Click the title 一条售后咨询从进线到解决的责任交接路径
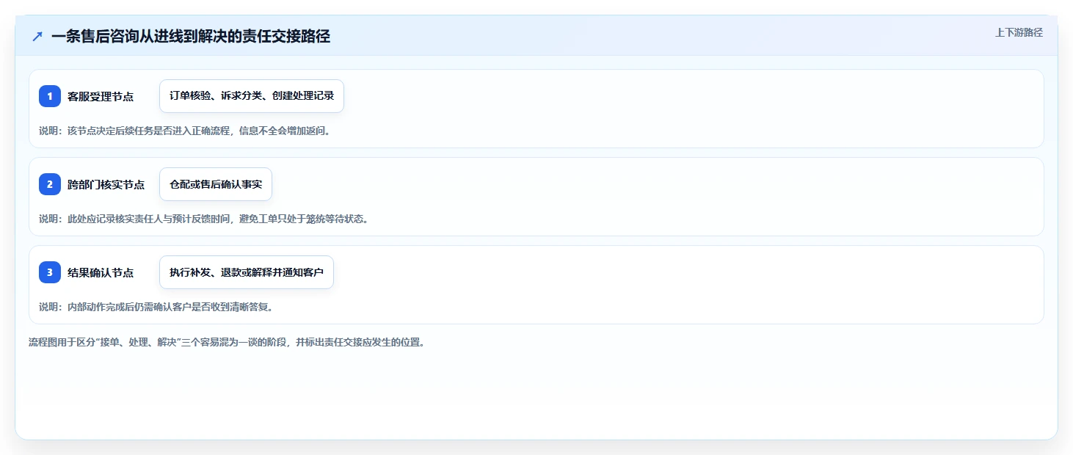The height and width of the screenshot is (455, 1073). coord(191,36)
